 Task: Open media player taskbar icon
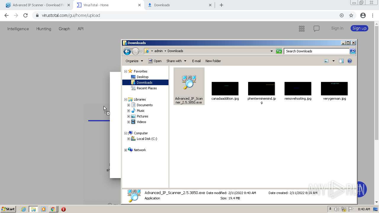tap(43, 209)
